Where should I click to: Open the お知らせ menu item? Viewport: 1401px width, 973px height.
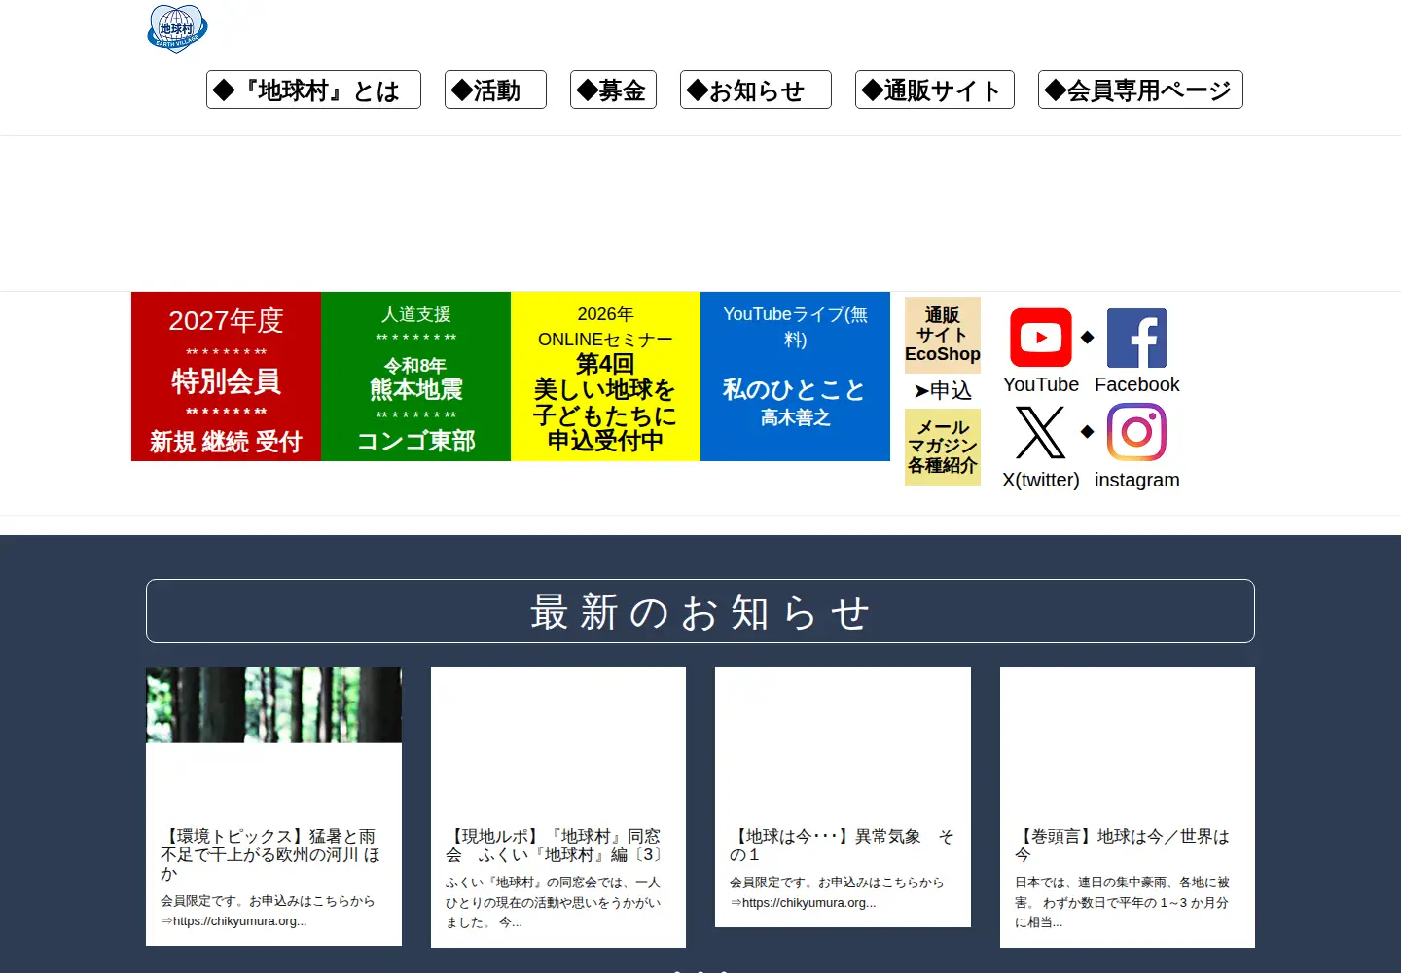pyautogui.click(x=756, y=90)
